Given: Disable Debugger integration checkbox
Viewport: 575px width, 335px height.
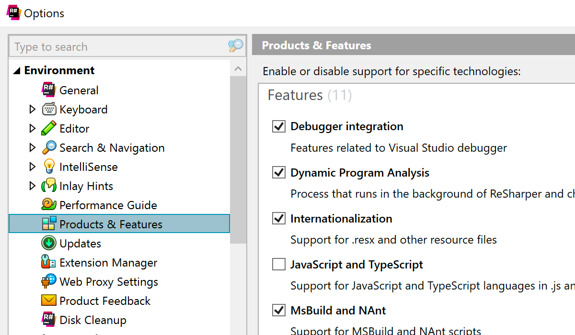Looking at the screenshot, I should pyautogui.click(x=279, y=126).
